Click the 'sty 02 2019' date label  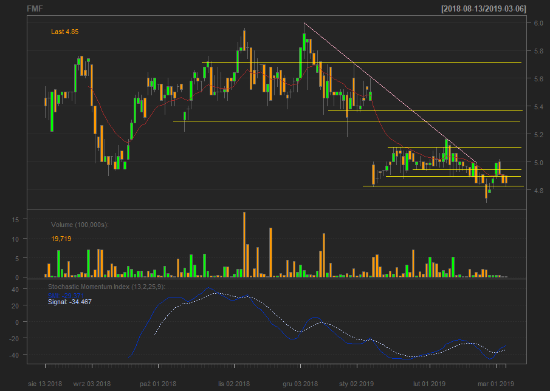pos(356,384)
